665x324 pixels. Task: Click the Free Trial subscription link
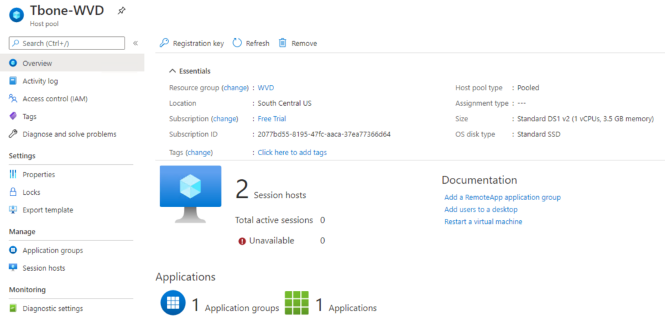click(x=272, y=119)
